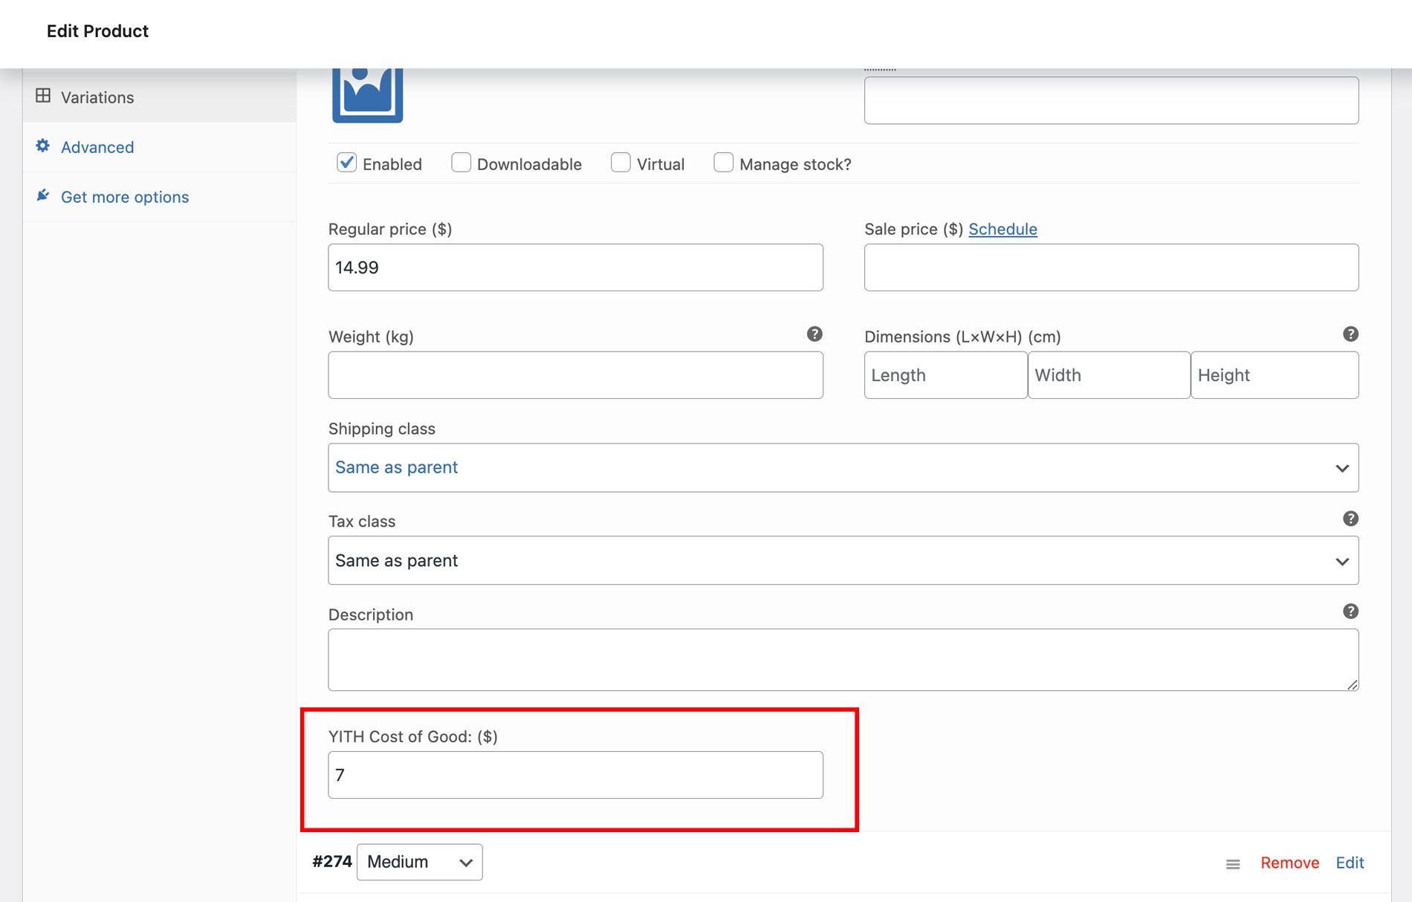This screenshot has width=1412, height=902.
Task: Focus the Regular price field
Action: point(576,267)
